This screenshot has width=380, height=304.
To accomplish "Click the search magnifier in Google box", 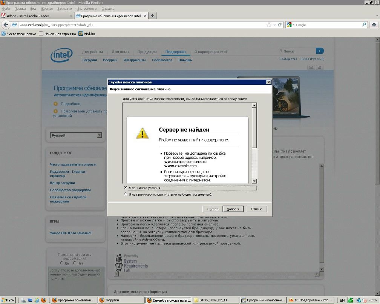I will click(364, 25).
